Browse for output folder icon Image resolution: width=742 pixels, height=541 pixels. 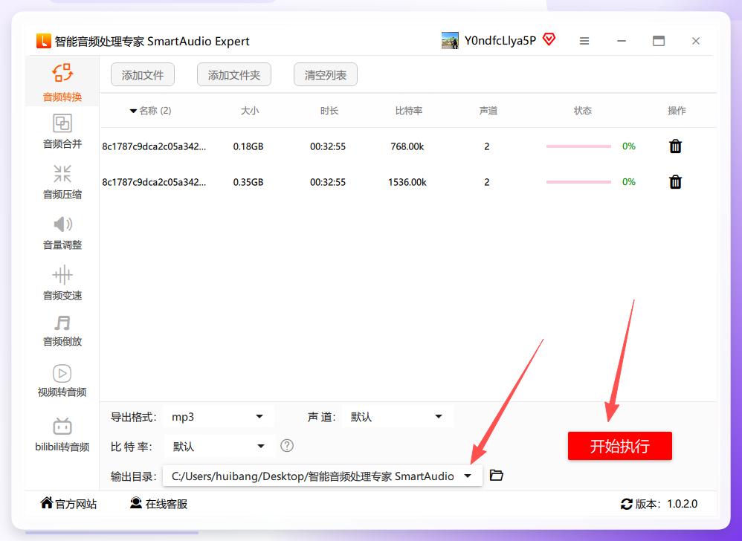click(x=496, y=476)
